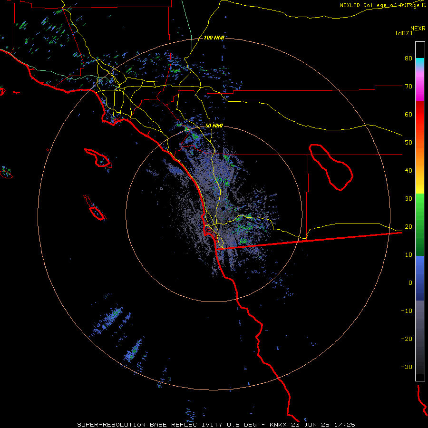The height and width of the screenshot is (428, 428).
Task: Select the -20 value on the dBZ scale
Action: (407, 339)
